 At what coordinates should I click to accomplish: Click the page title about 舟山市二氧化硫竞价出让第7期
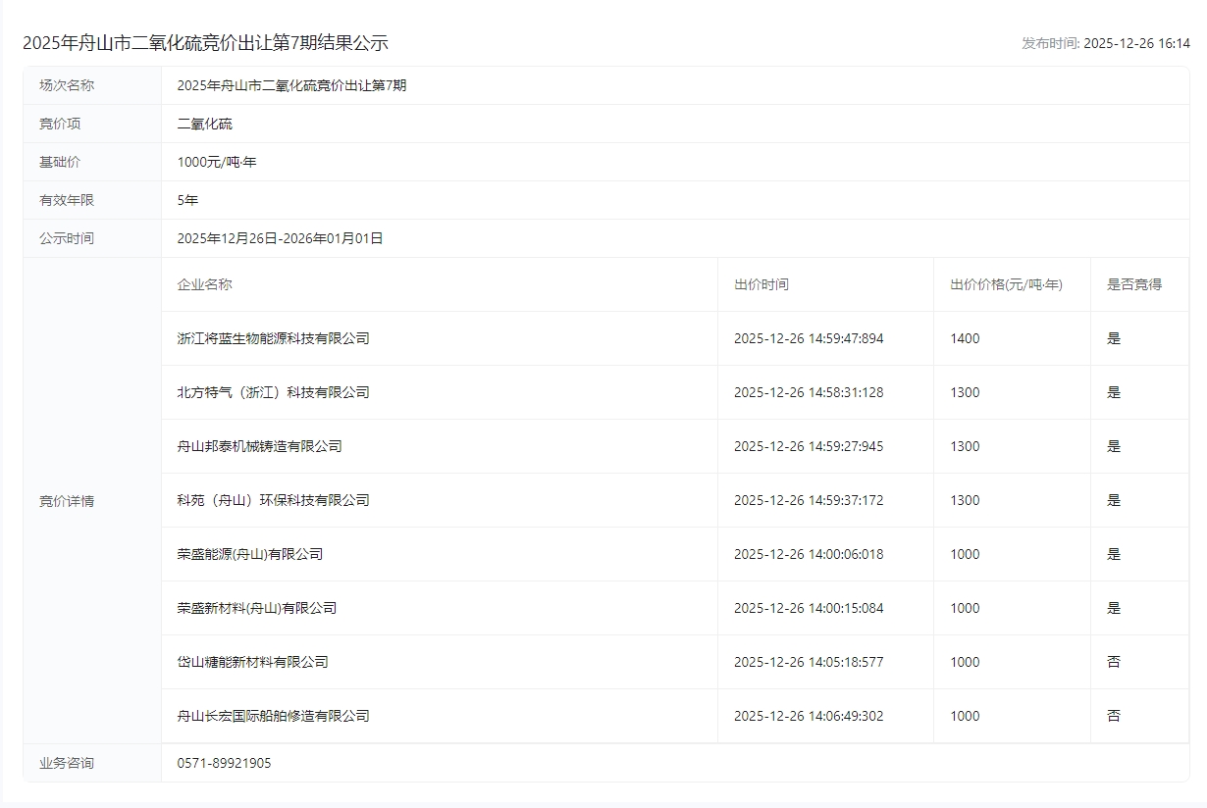pyautogui.click(x=205, y=42)
